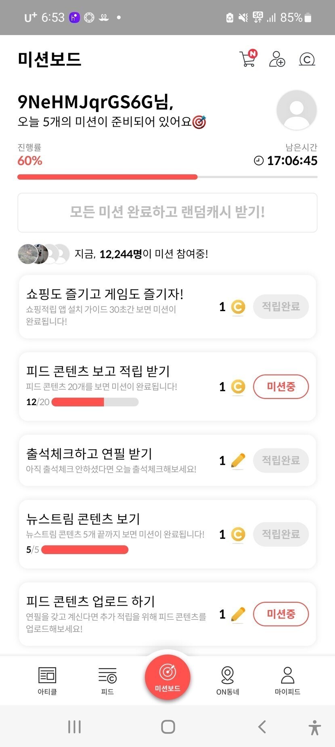The height and width of the screenshot is (747, 335).
Task: Tap the overall 60% mission progress bar
Action: coord(167,177)
